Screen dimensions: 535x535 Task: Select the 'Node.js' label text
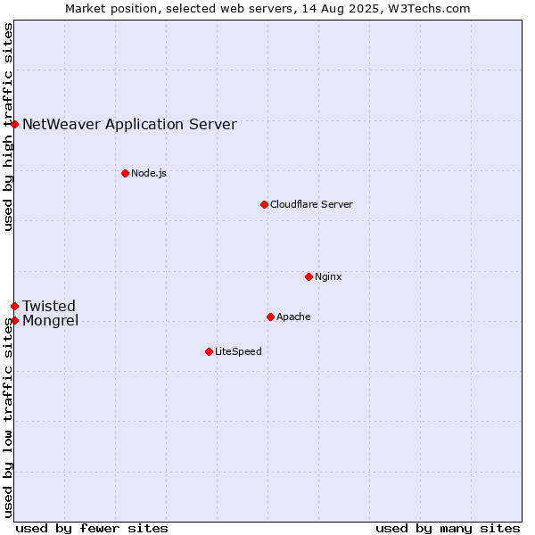pyautogui.click(x=149, y=174)
